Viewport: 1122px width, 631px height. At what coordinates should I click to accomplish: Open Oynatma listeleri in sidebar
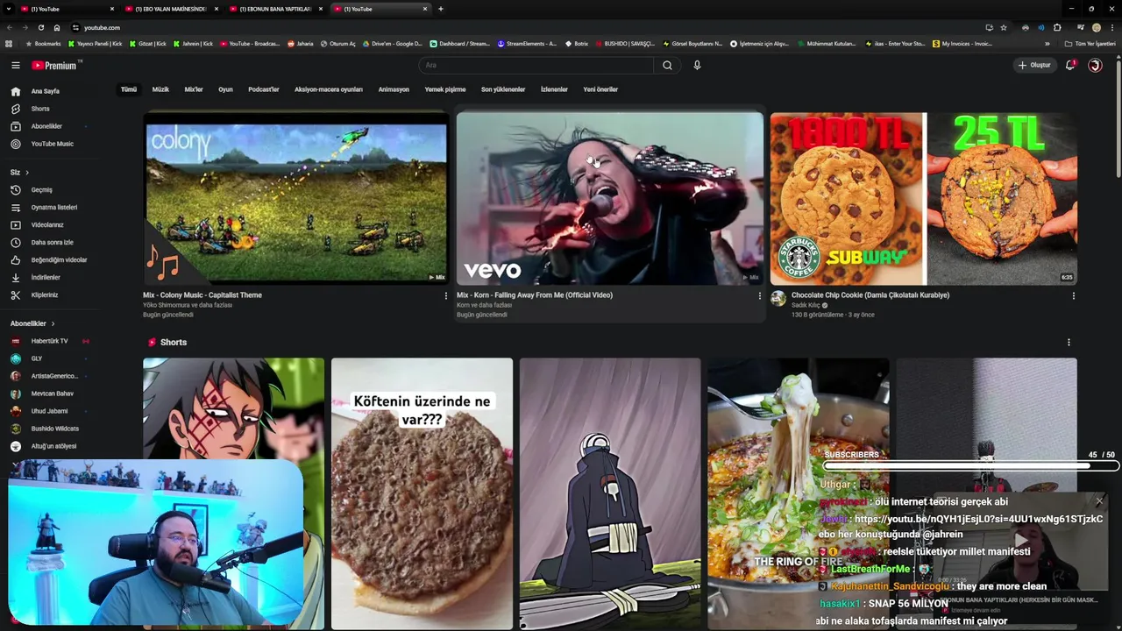coord(54,207)
